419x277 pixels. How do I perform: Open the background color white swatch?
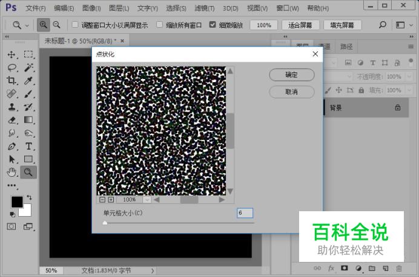(27, 212)
